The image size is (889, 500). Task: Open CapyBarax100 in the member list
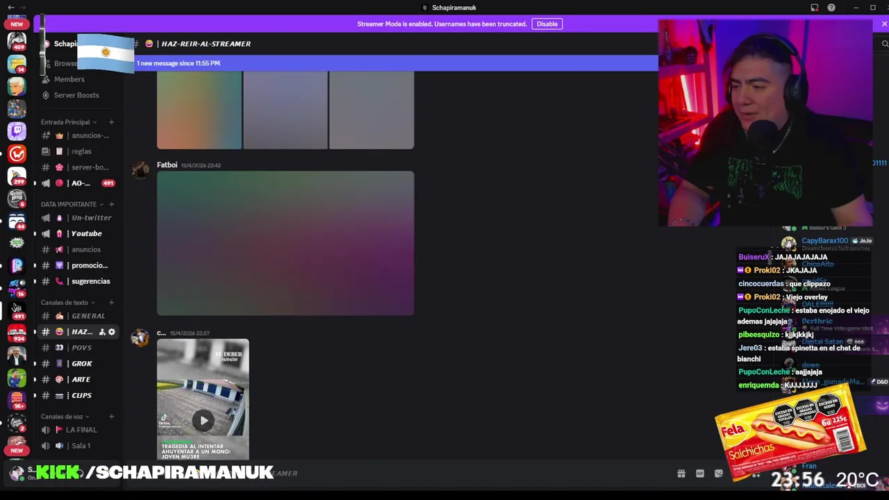tap(825, 241)
